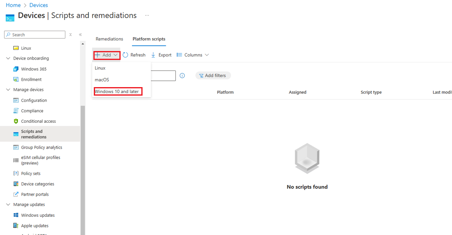Click the Configuration icon
Screen dimensions: 452x235
(x=16, y=100)
